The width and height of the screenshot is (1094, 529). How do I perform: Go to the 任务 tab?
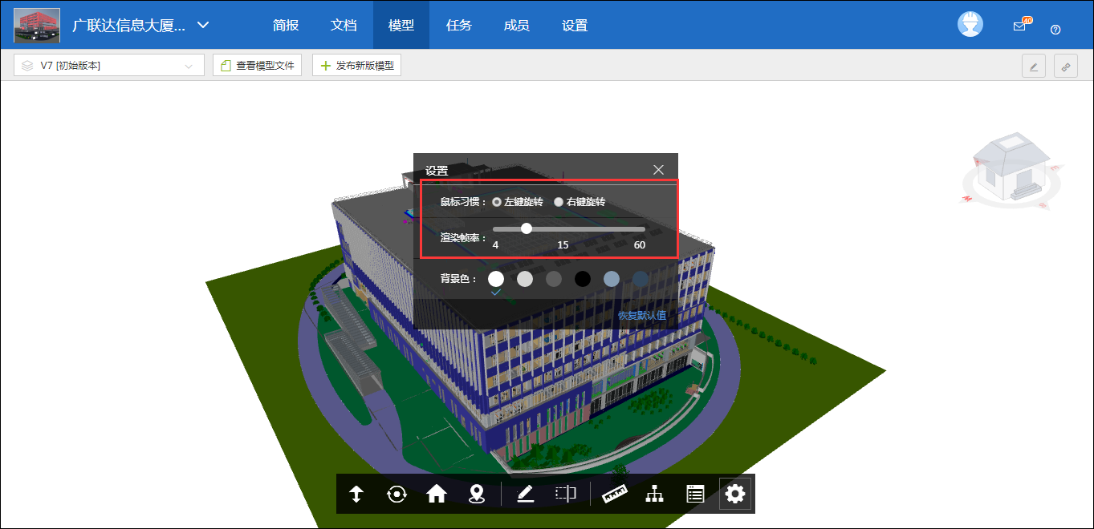(459, 25)
